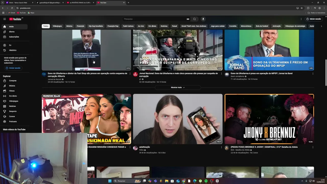Open Filmes under Explorar
This screenshot has height=184, width=327.
pos(14,91)
